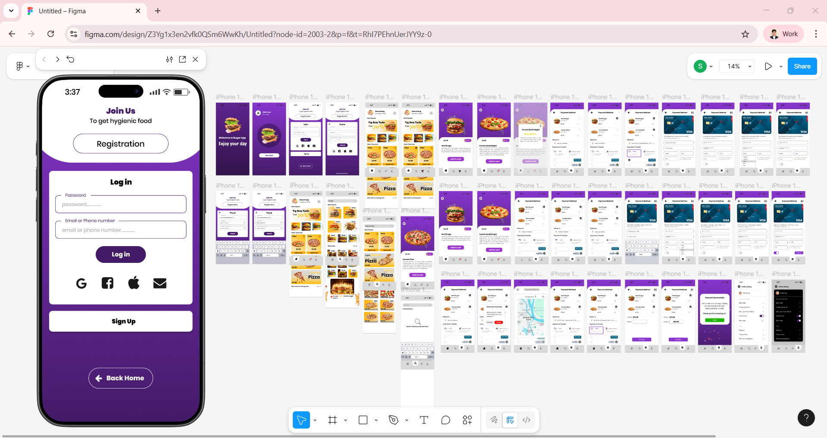Switch to Draw mode
The height and width of the screenshot is (438, 827).
[x=494, y=420]
